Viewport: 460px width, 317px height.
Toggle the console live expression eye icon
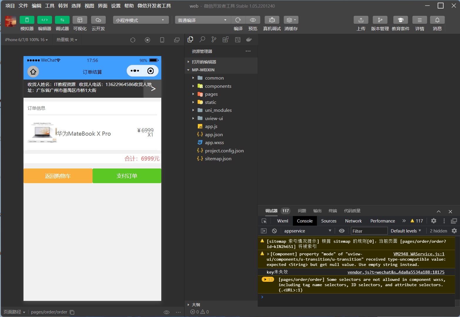tap(342, 231)
